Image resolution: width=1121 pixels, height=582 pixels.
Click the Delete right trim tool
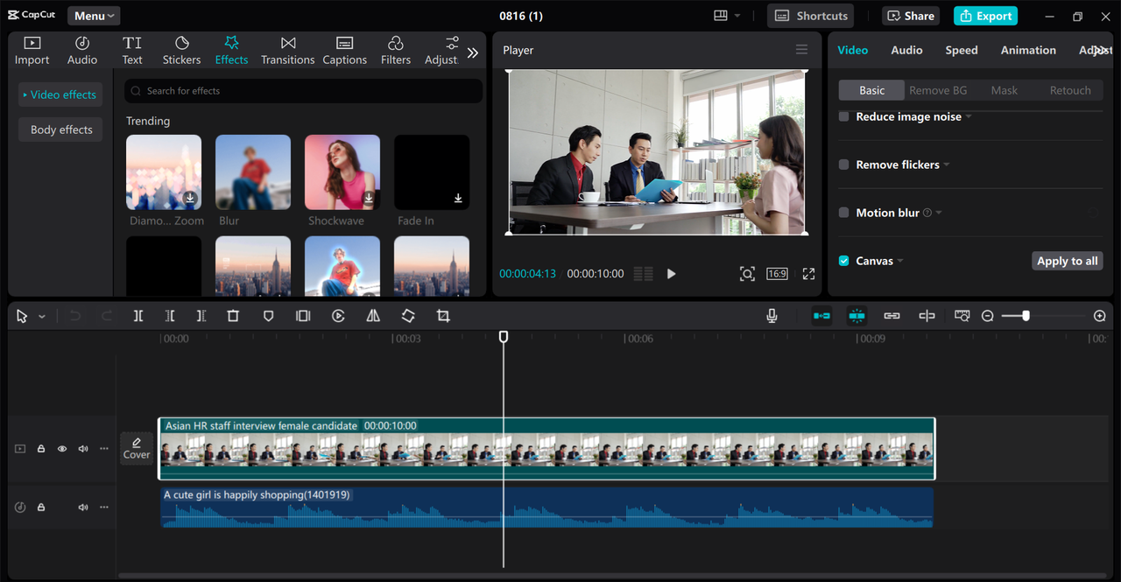pyautogui.click(x=201, y=316)
